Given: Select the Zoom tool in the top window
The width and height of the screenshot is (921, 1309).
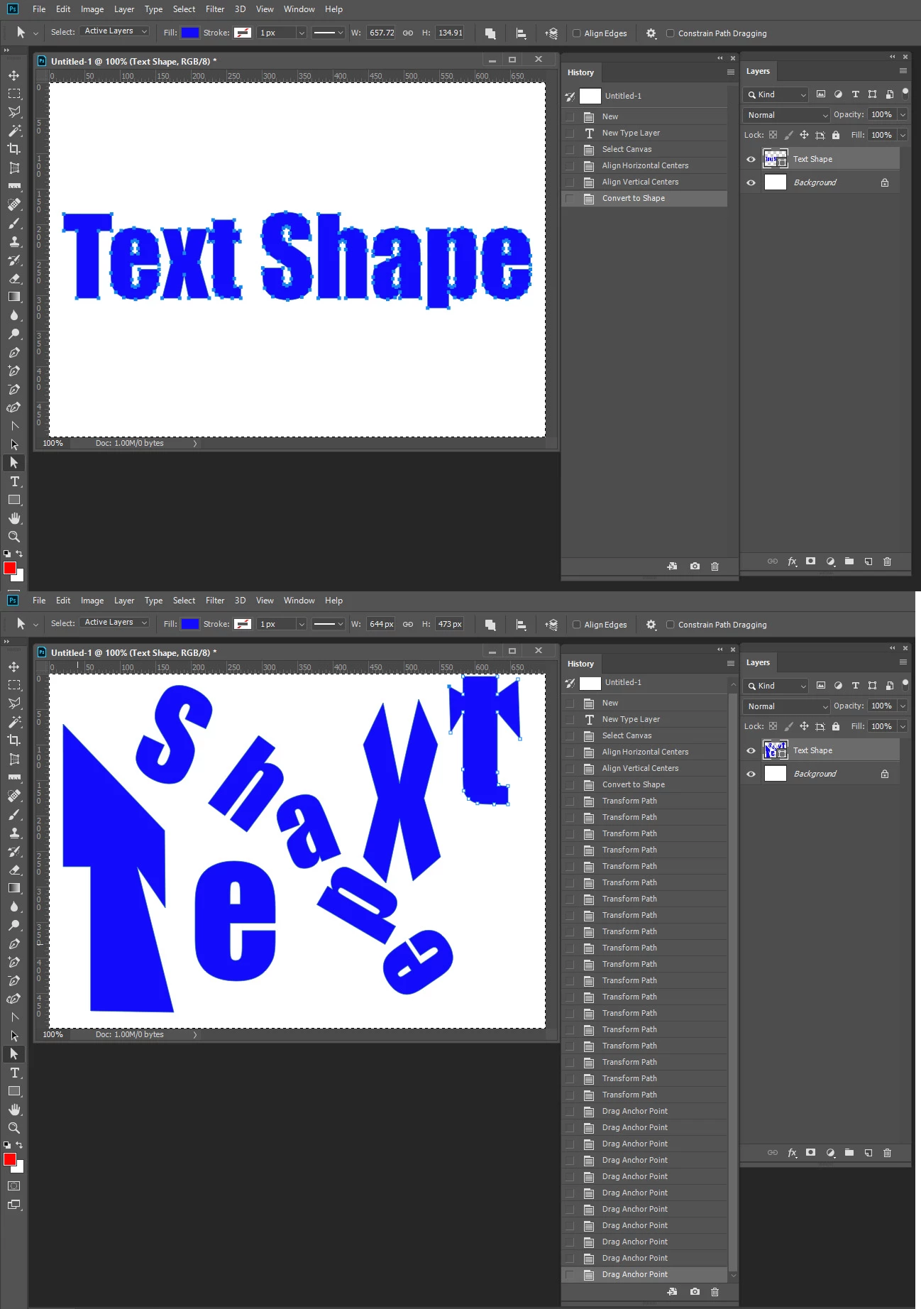Looking at the screenshot, I should coord(14,537).
